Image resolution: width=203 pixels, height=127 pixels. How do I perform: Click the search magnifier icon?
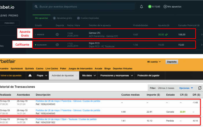click(36, 7)
